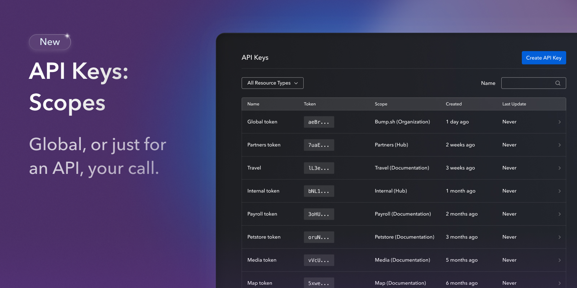Image resolution: width=577 pixels, height=288 pixels.
Task: Click Payroll (Documentation) scope cell
Action: coord(403,214)
